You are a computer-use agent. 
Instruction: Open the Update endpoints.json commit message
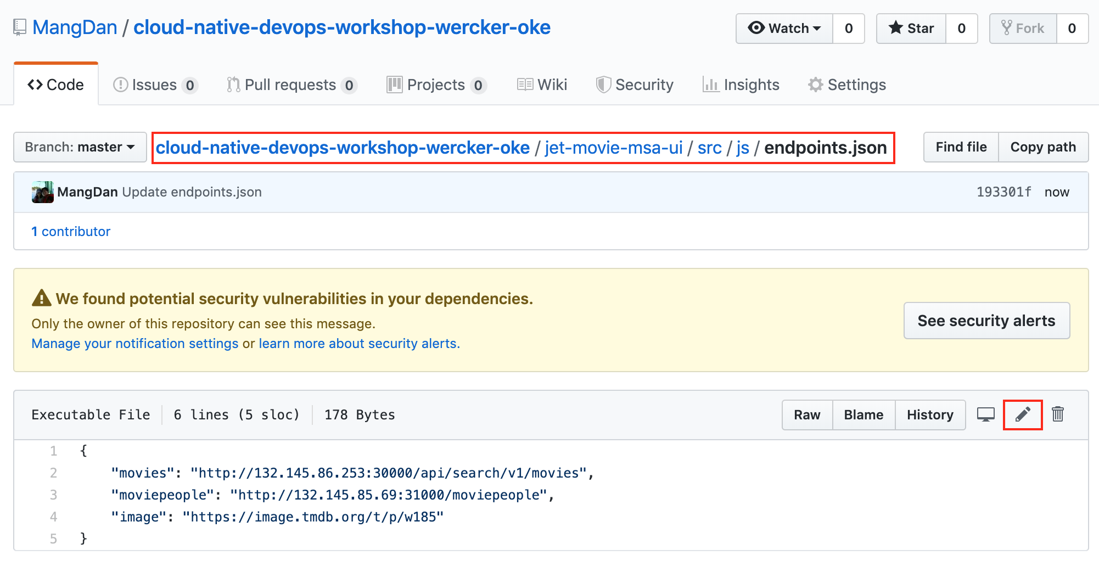pos(192,192)
